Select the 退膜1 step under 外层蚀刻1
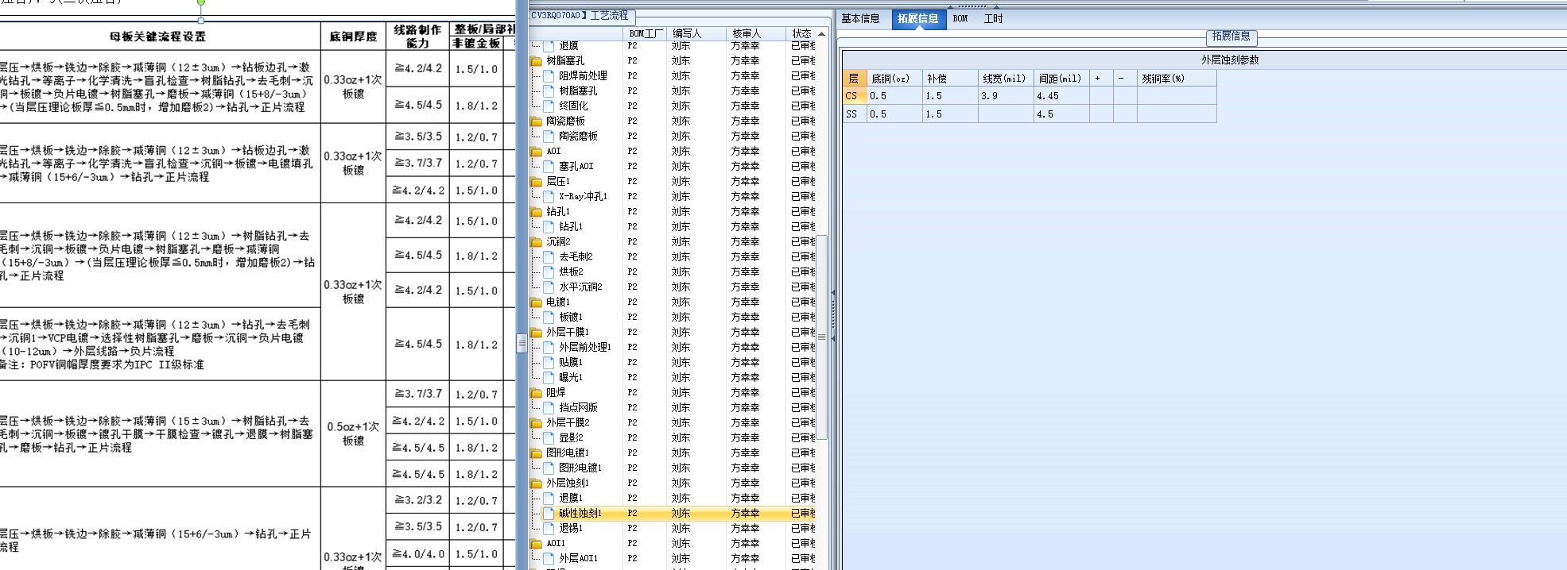1567x570 pixels. 571,498
